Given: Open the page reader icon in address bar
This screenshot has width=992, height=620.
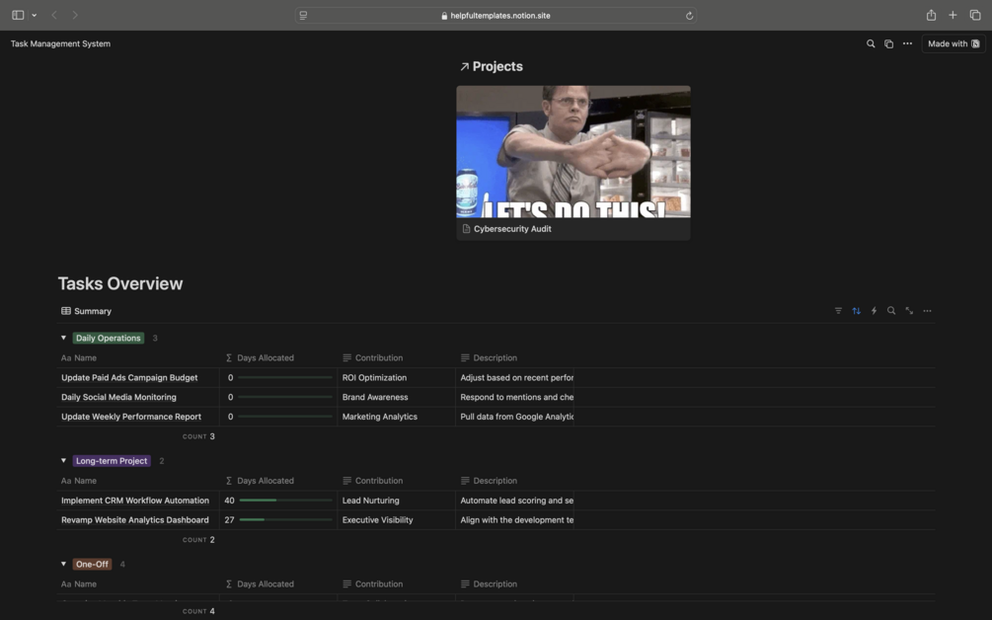Looking at the screenshot, I should [304, 15].
